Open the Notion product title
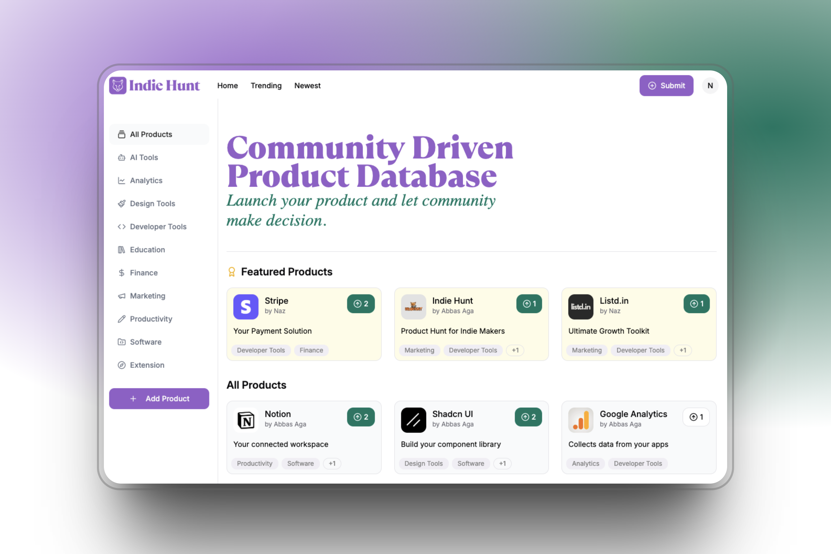 (x=278, y=414)
